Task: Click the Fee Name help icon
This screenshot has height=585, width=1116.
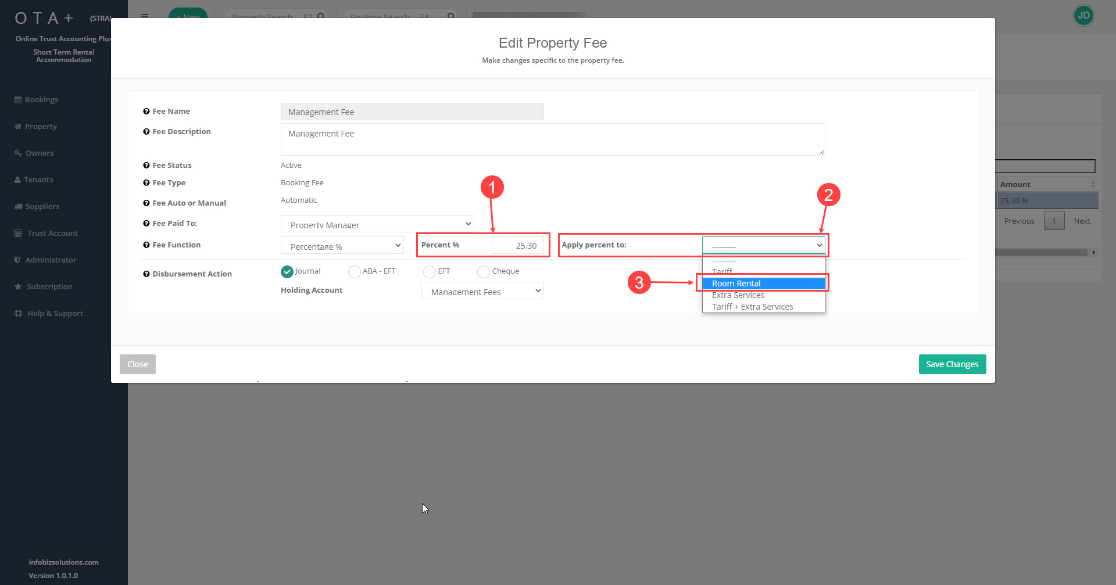Action: coord(146,112)
